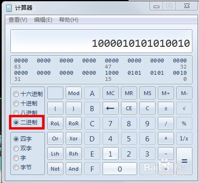This screenshot has width=199, height=183.
Task: Click the right parenthesis button
Action: (74, 108)
